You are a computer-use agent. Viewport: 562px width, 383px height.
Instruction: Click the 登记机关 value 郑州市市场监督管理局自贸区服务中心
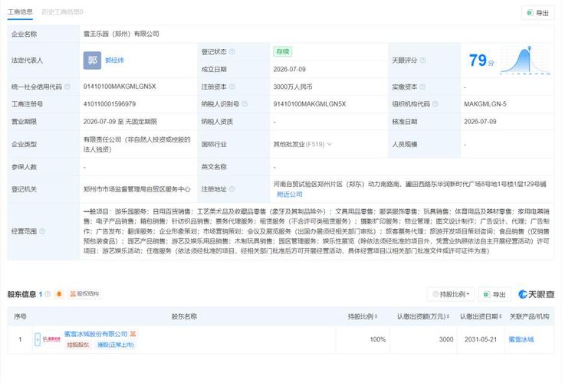tap(137, 189)
